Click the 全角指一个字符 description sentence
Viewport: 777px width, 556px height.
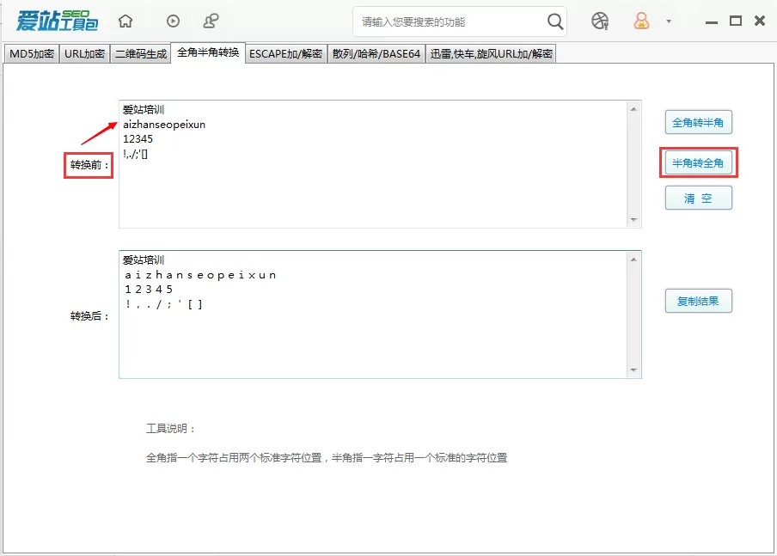pos(327,458)
